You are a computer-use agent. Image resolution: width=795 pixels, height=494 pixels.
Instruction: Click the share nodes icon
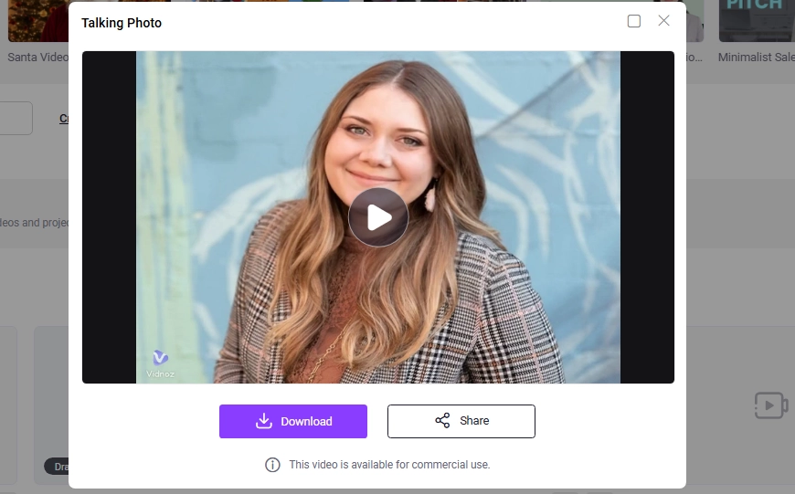[x=442, y=421]
